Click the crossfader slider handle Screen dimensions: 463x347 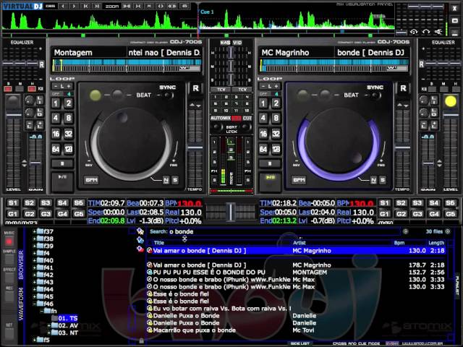click(x=231, y=212)
